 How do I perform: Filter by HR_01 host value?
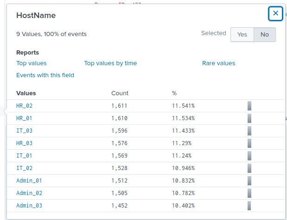(24, 118)
